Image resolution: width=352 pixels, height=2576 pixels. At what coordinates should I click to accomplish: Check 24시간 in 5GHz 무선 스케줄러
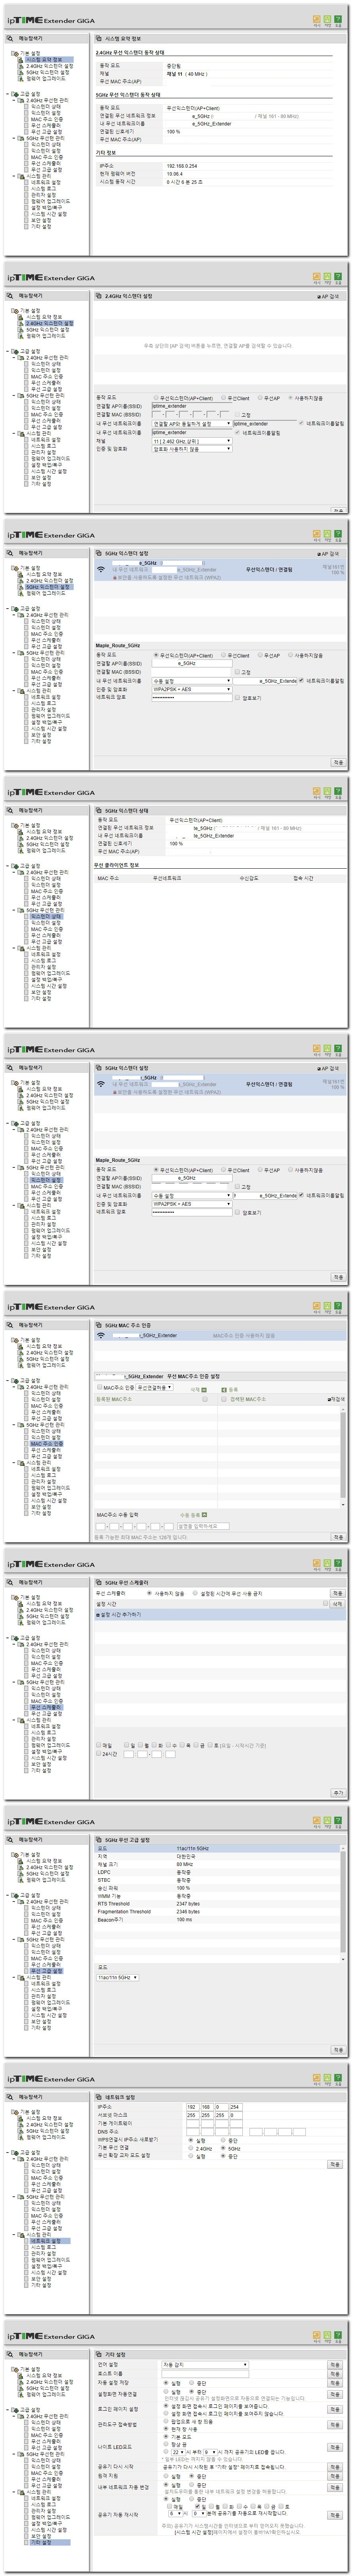tap(99, 1753)
